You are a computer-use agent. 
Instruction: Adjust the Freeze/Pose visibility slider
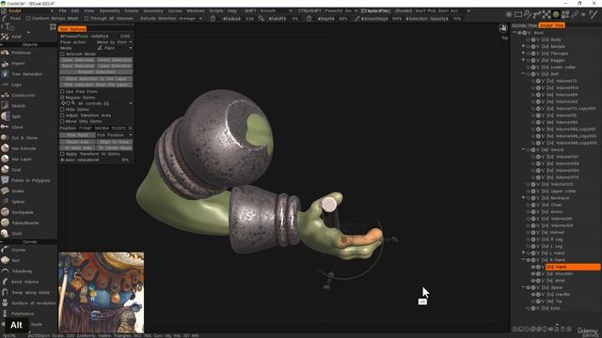pyautogui.click(x=96, y=36)
